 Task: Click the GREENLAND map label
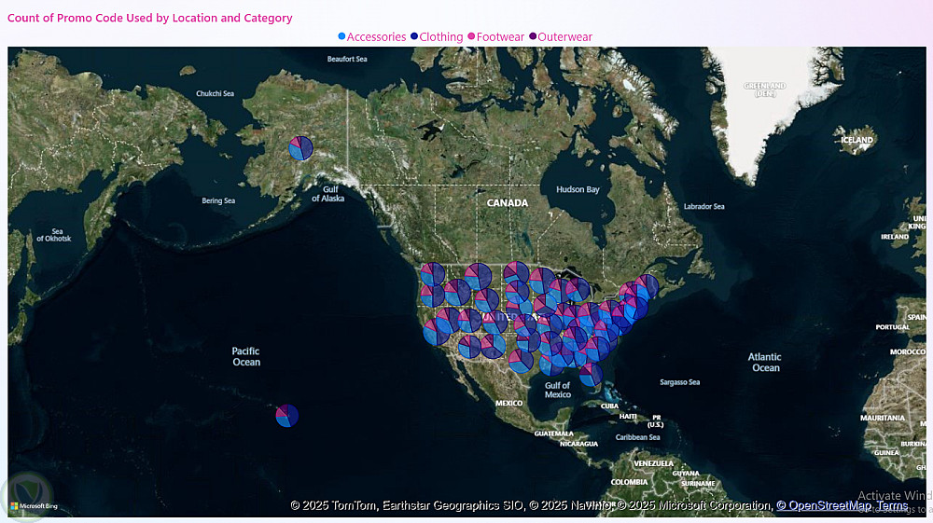(765, 89)
